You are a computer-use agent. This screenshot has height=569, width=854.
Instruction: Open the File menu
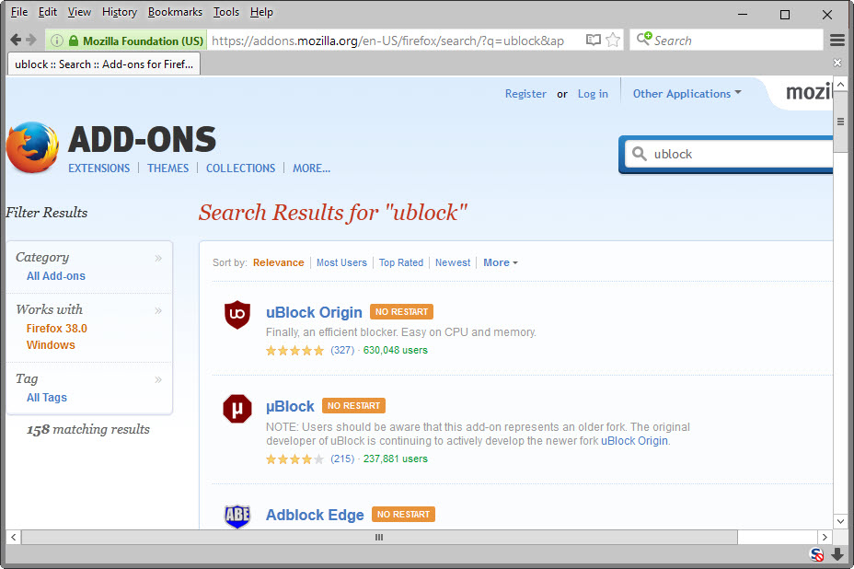(19, 12)
